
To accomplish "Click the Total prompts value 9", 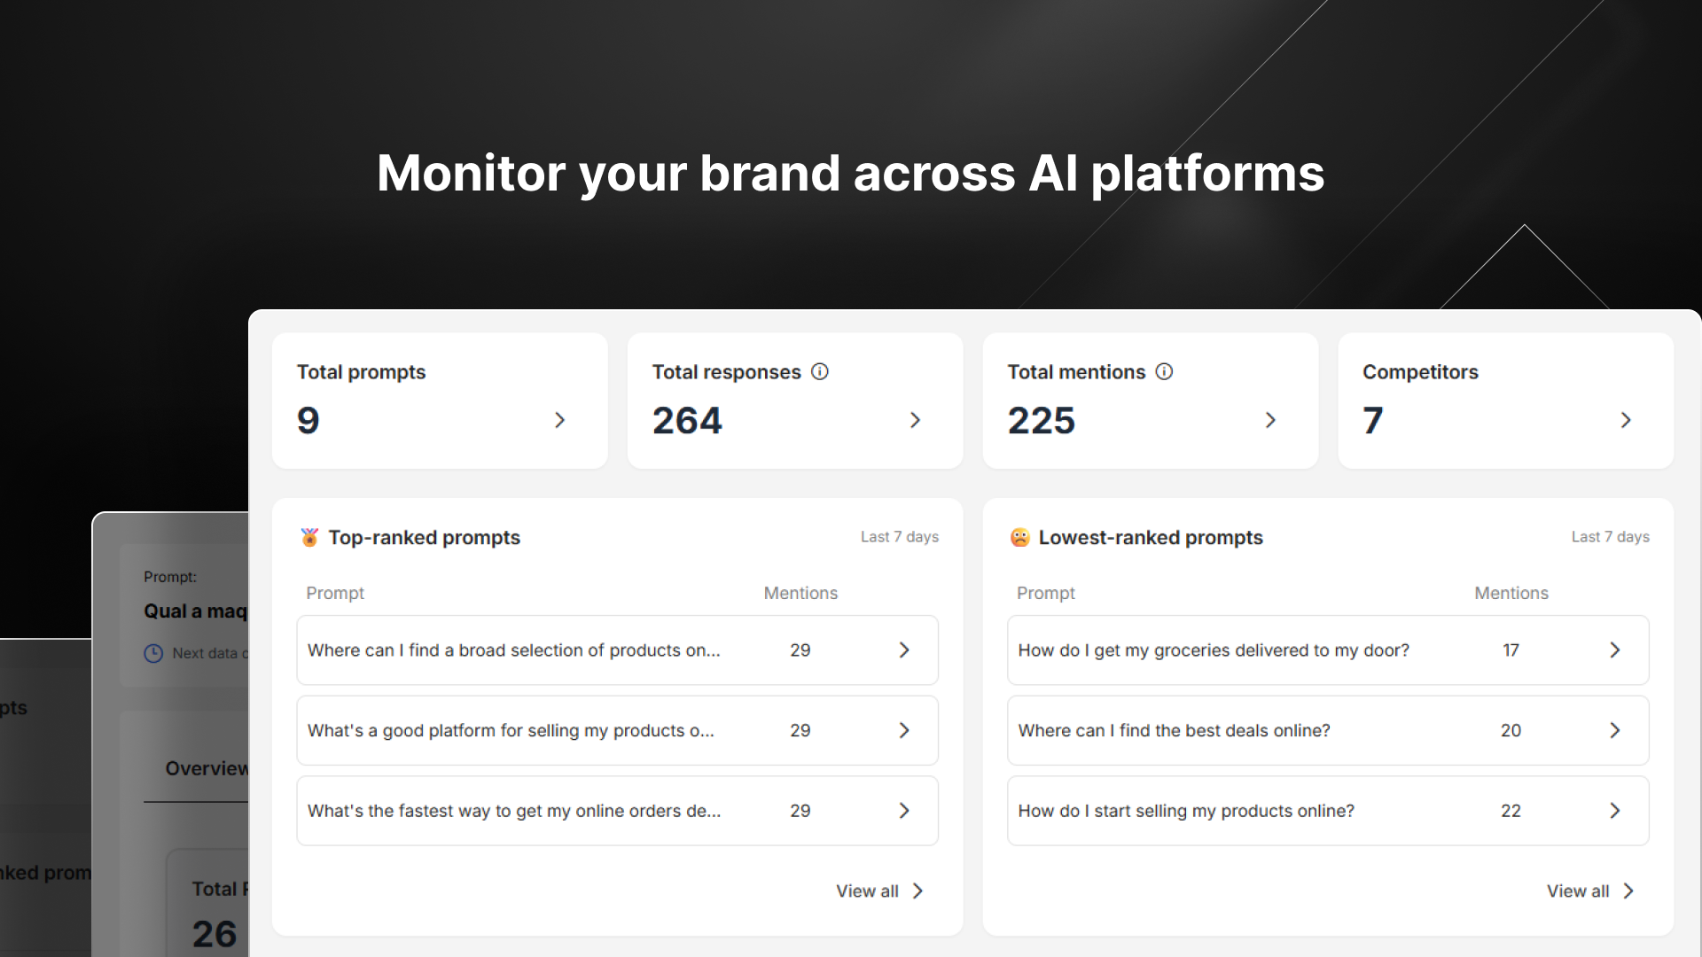I will (308, 421).
